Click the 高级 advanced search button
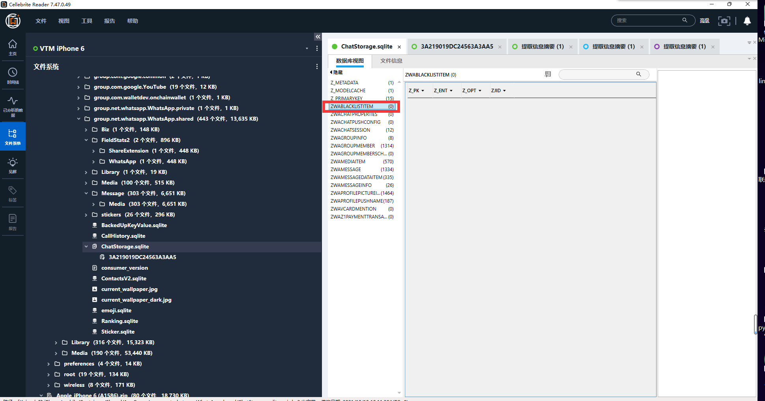Screen dimensions: 765x401 tap(705, 21)
